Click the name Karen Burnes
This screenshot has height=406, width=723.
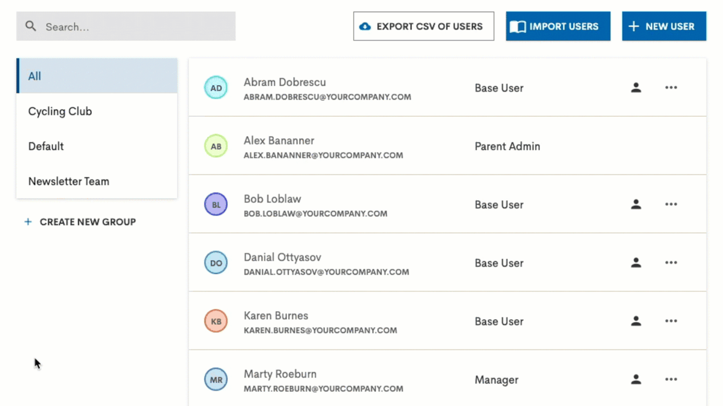[276, 316]
